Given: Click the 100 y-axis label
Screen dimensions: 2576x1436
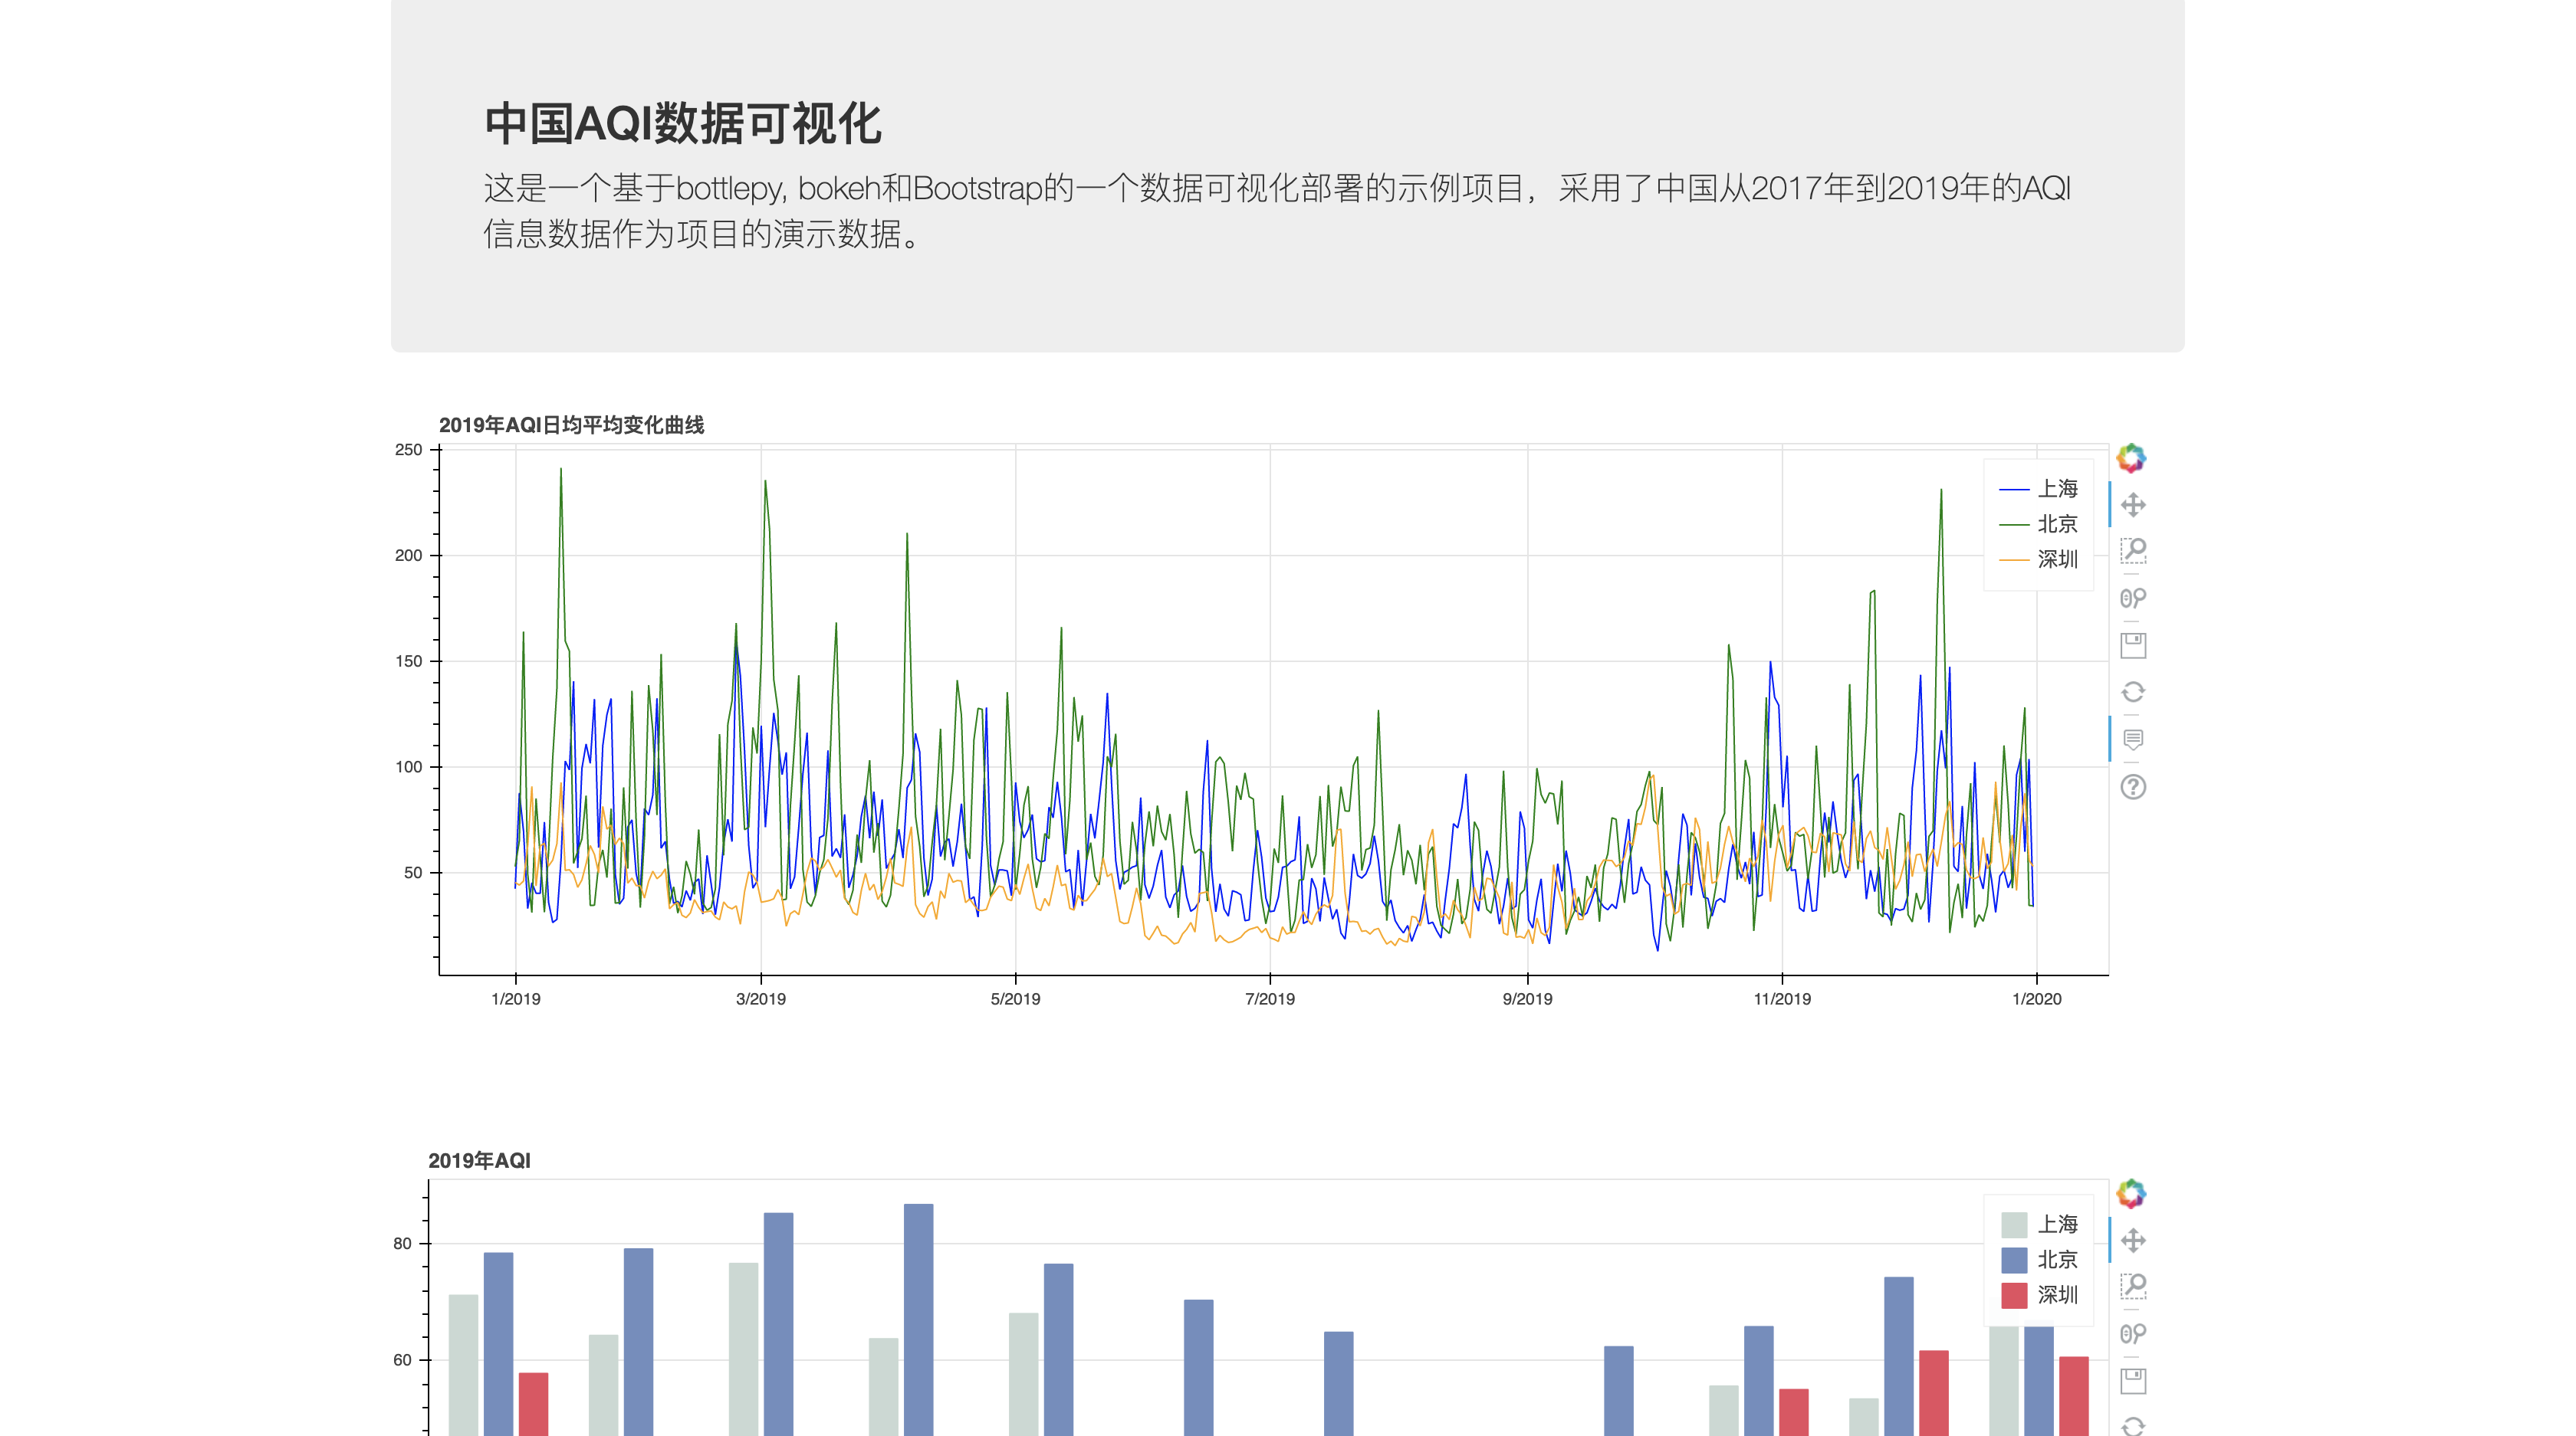Looking at the screenshot, I should coord(409,768).
